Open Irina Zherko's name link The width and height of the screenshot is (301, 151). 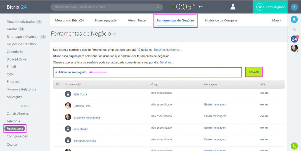click(x=81, y=129)
